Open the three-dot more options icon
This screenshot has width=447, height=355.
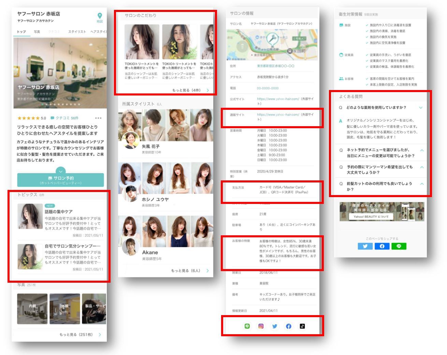click(x=98, y=118)
